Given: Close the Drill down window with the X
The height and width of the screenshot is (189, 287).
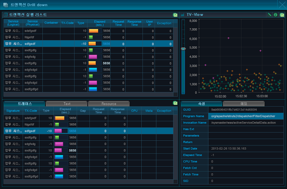Looking at the screenshot, I should pos(281,4).
